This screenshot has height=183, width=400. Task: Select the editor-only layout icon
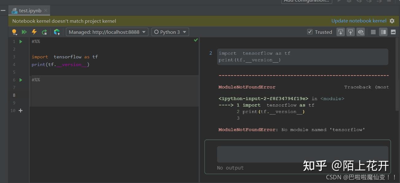(373, 32)
